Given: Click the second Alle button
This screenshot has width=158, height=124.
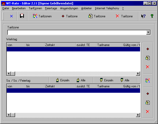Looking at the screenshot, I should pyautogui.click(x=124, y=80).
